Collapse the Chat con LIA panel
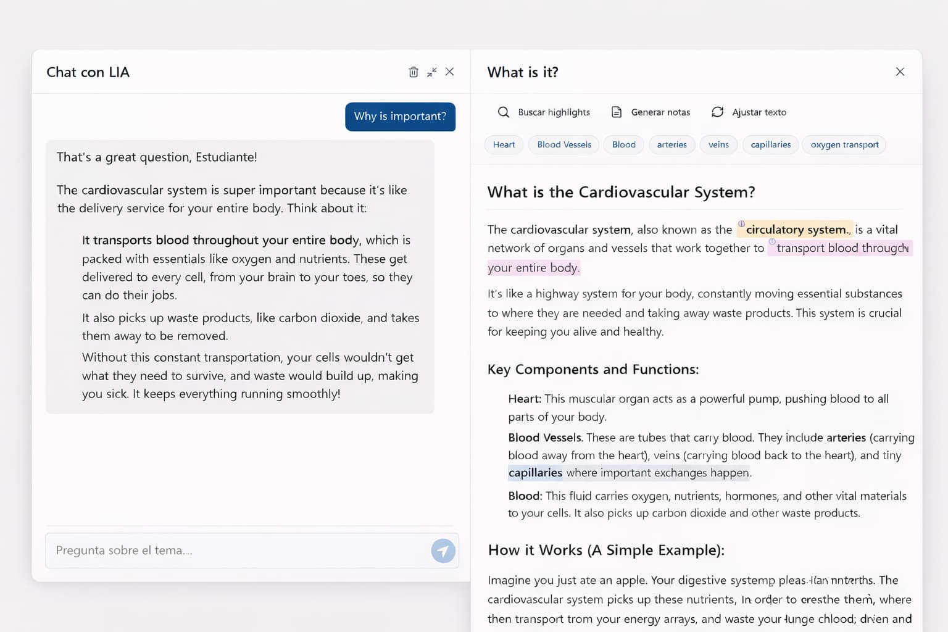 pos(431,72)
